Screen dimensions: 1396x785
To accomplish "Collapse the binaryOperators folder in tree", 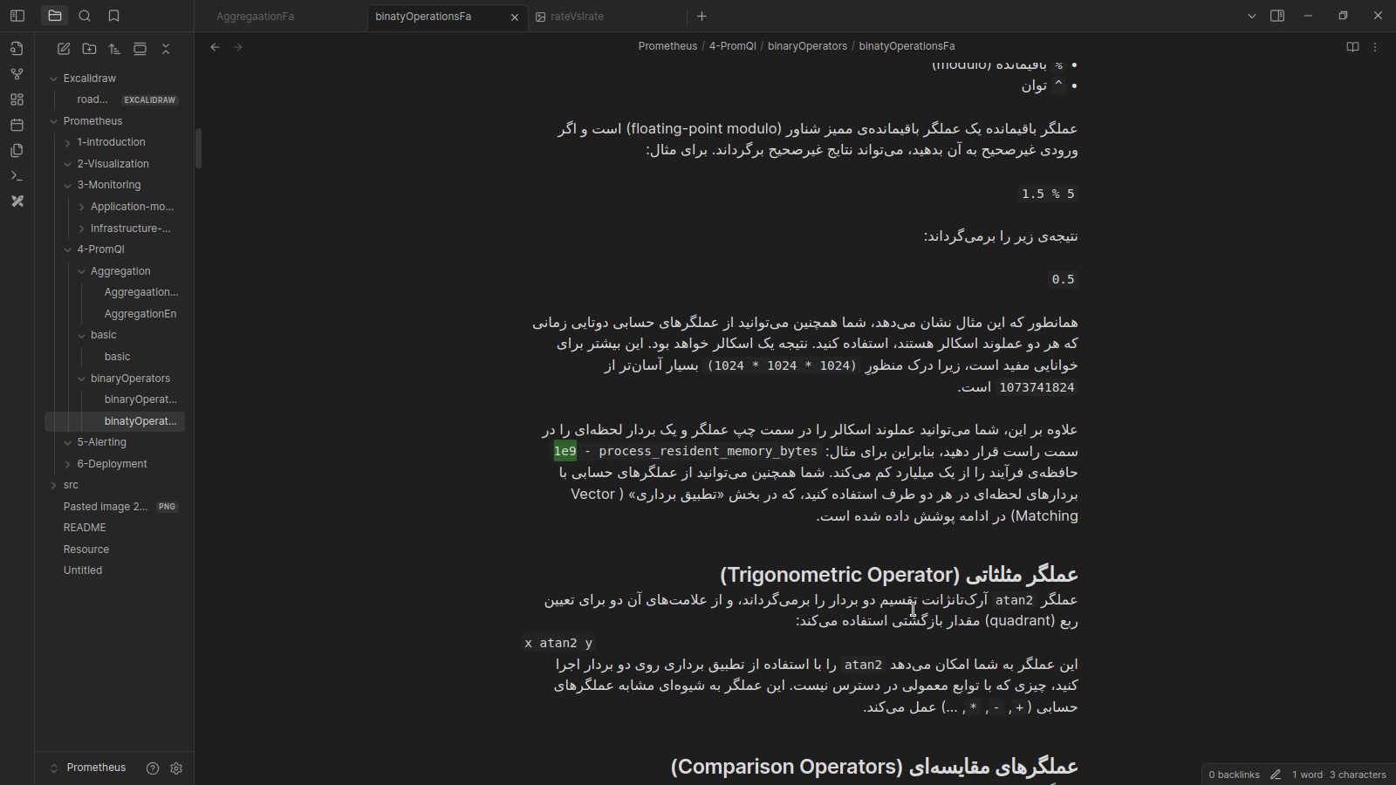I will [x=82, y=379].
